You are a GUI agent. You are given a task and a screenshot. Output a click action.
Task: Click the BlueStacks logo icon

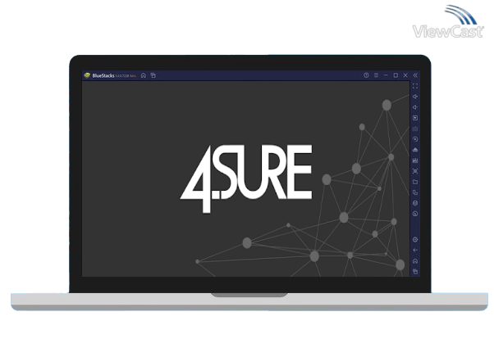tap(87, 75)
